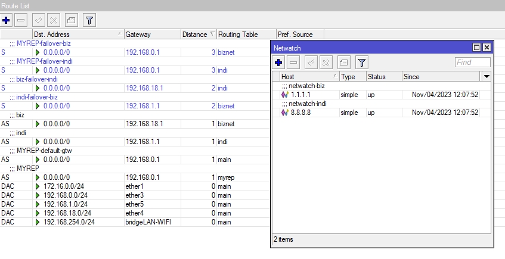The width and height of the screenshot is (505, 259).
Task: Sort Netwatch by Status column header
Action: tap(384, 77)
